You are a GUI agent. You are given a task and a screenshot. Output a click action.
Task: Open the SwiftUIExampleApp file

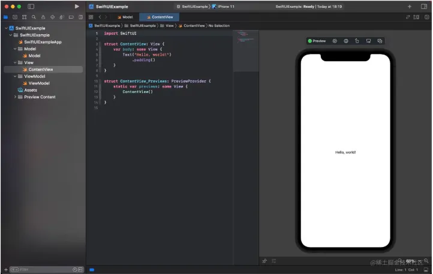pyautogui.click(x=40, y=42)
